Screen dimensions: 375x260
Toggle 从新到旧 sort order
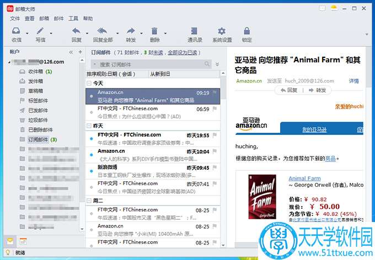pos(184,74)
